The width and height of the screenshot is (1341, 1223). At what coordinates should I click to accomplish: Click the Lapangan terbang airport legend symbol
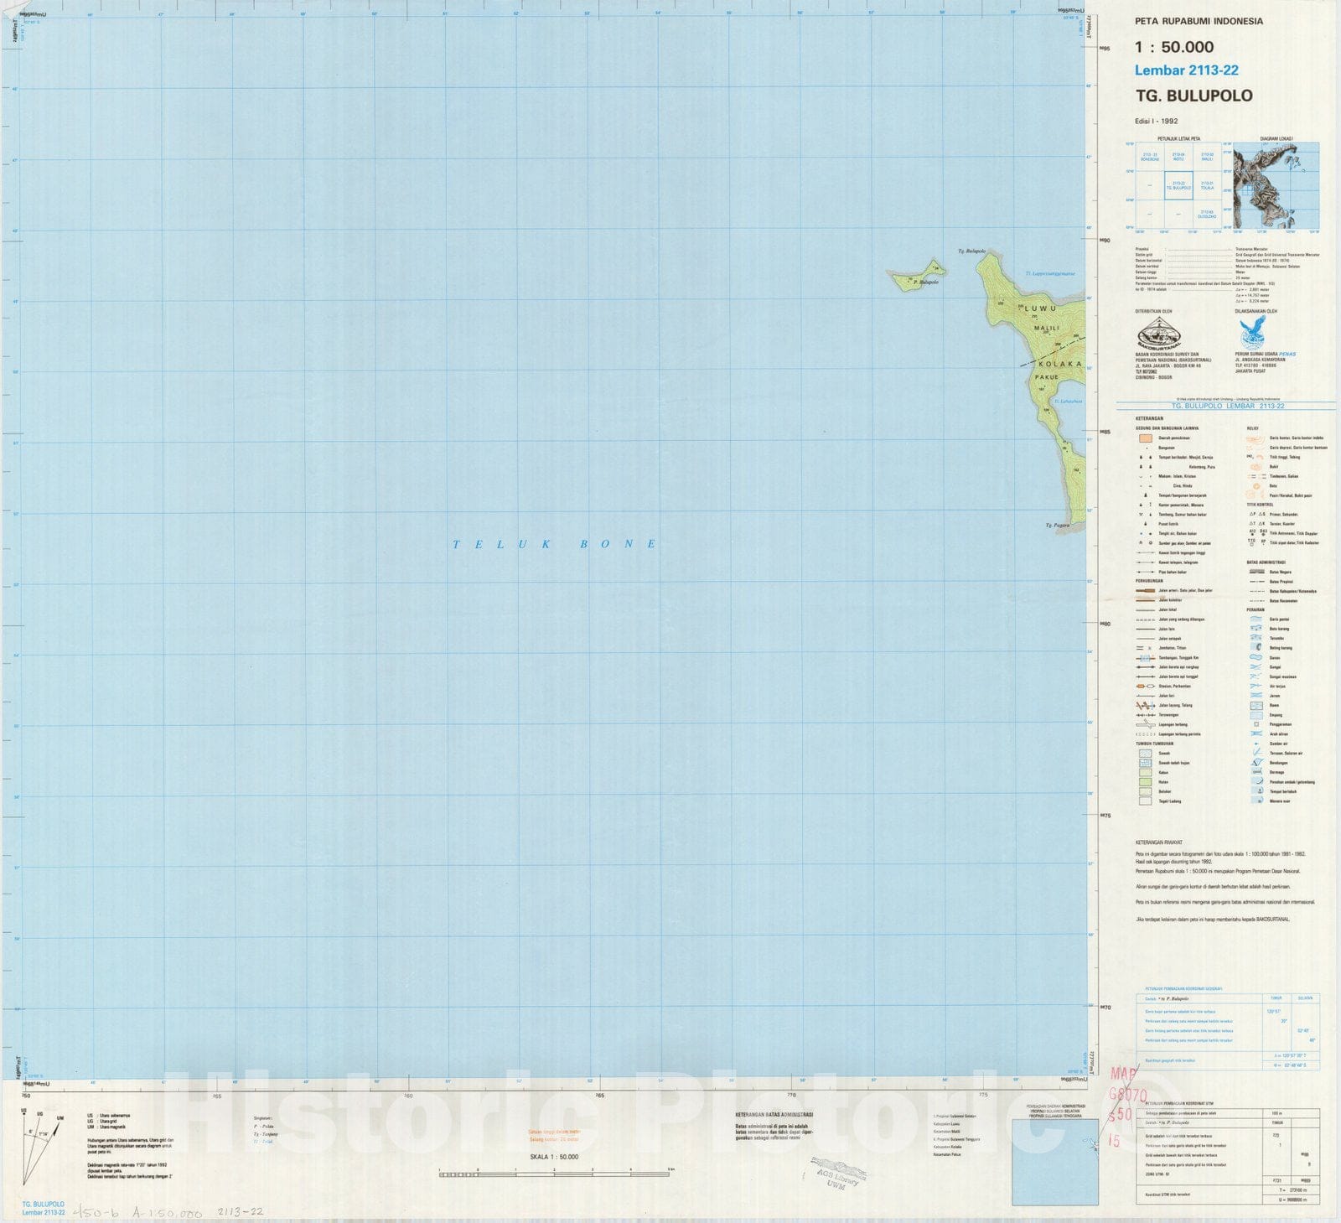1145,724
